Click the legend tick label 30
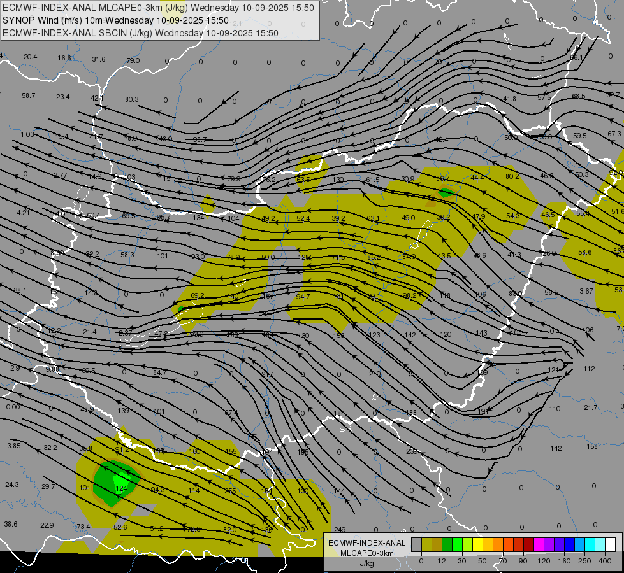The width and height of the screenshot is (624, 573). pos(461,561)
